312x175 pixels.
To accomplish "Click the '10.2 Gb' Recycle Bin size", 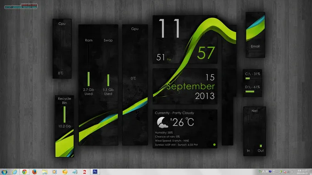I will pyautogui.click(x=65, y=126).
